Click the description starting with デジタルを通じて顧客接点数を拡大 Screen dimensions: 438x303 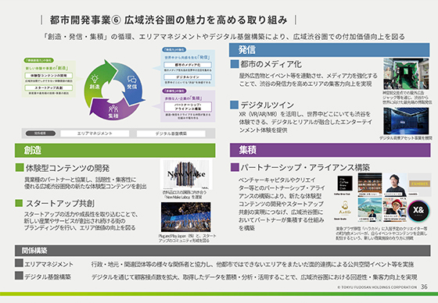tap(254, 277)
